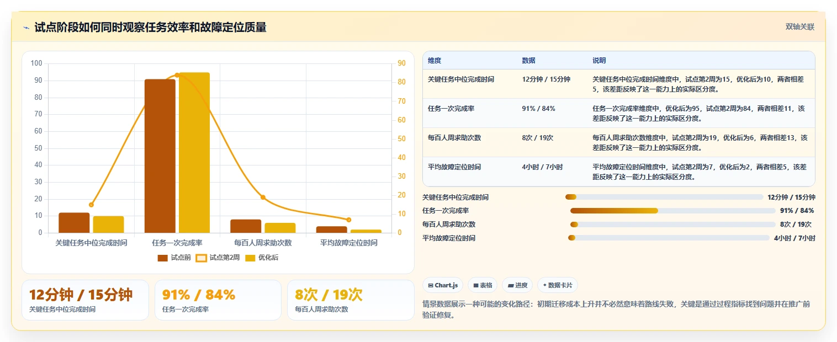Click the 表格 tag chip
The height and width of the screenshot is (342, 837).
pos(483,285)
